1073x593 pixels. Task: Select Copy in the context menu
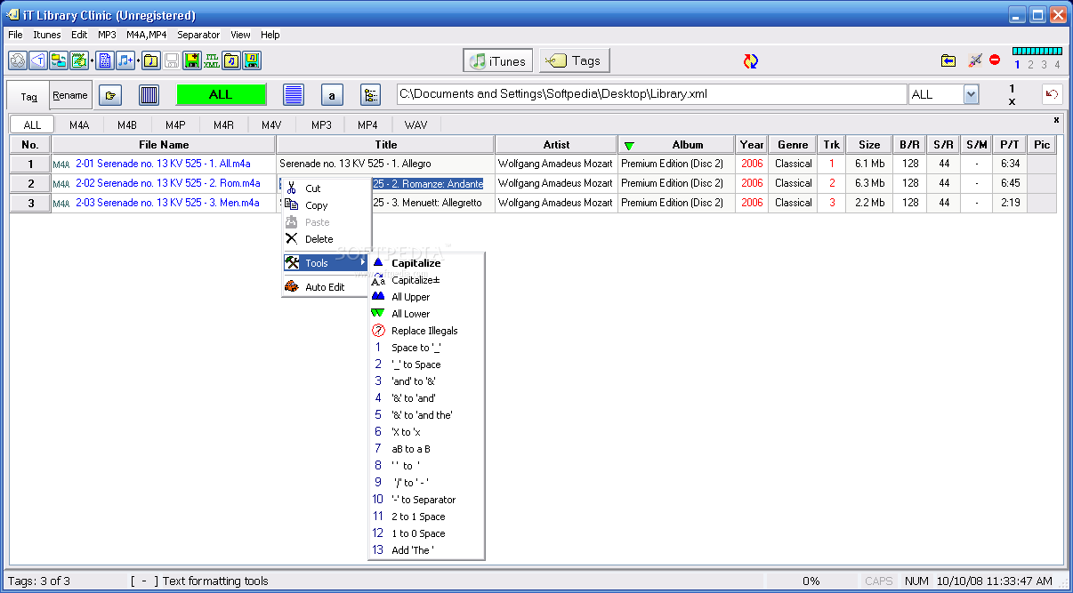point(325,205)
